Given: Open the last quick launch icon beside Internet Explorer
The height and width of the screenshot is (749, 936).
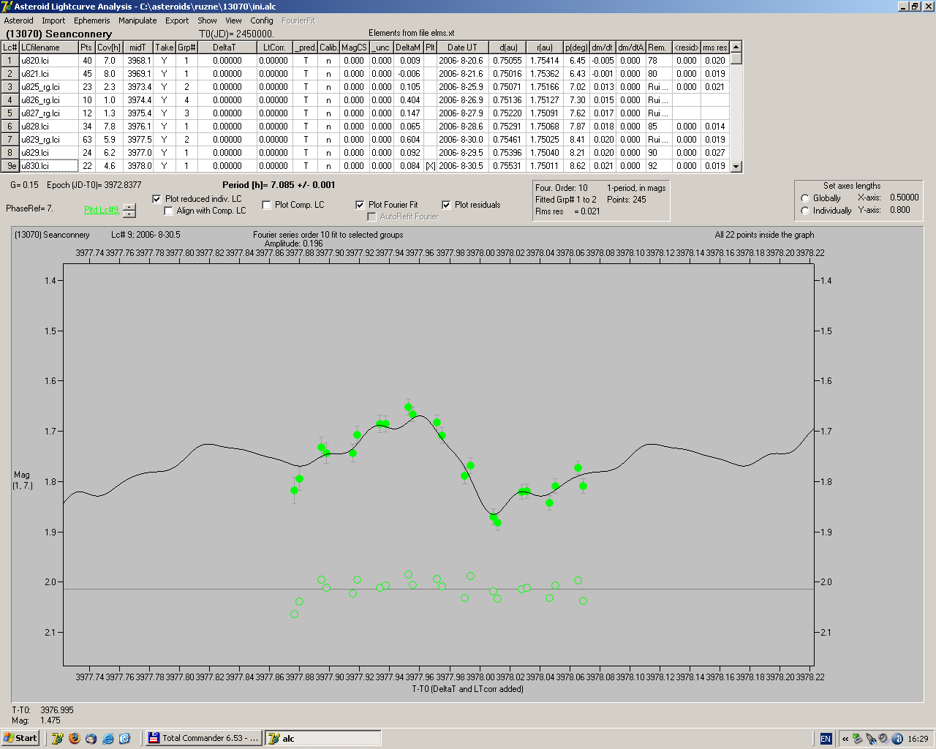Looking at the screenshot, I should click(x=125, y=738).
